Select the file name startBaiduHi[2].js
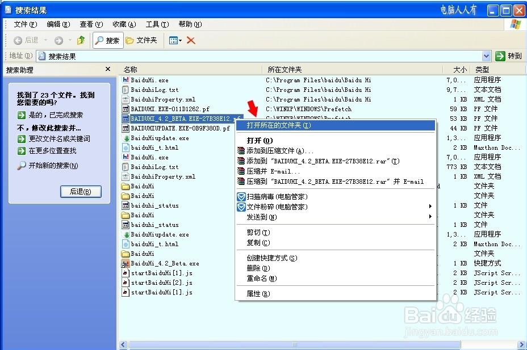Image resolution: width=527 pixels, height=350 pixels. pos(162,282)
